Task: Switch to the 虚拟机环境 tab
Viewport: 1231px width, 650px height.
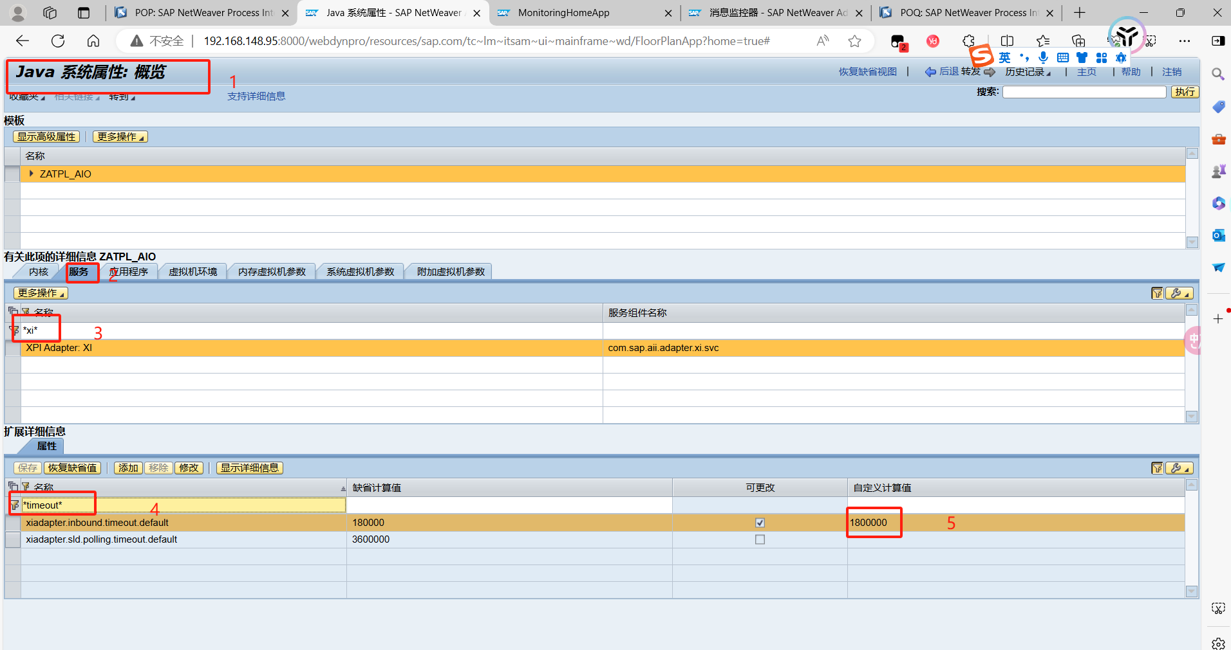Action: (193, 272)
